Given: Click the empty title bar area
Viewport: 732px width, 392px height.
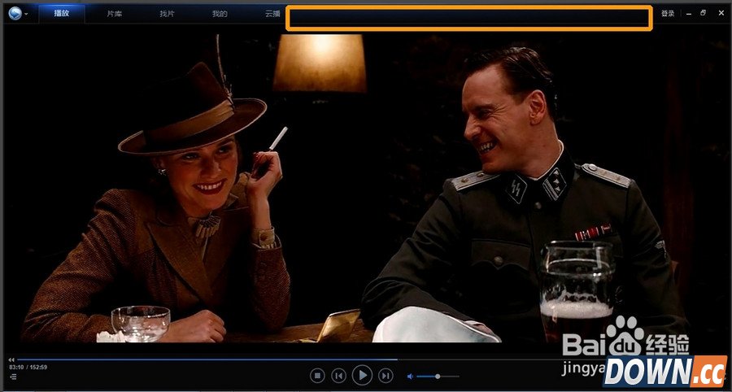Looking at the screenshot, I should 468,19.
